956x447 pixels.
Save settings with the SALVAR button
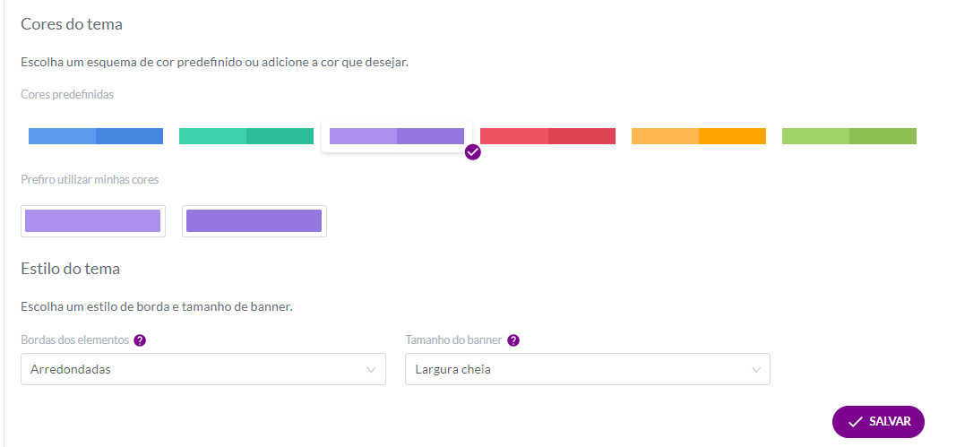point(879,422)
